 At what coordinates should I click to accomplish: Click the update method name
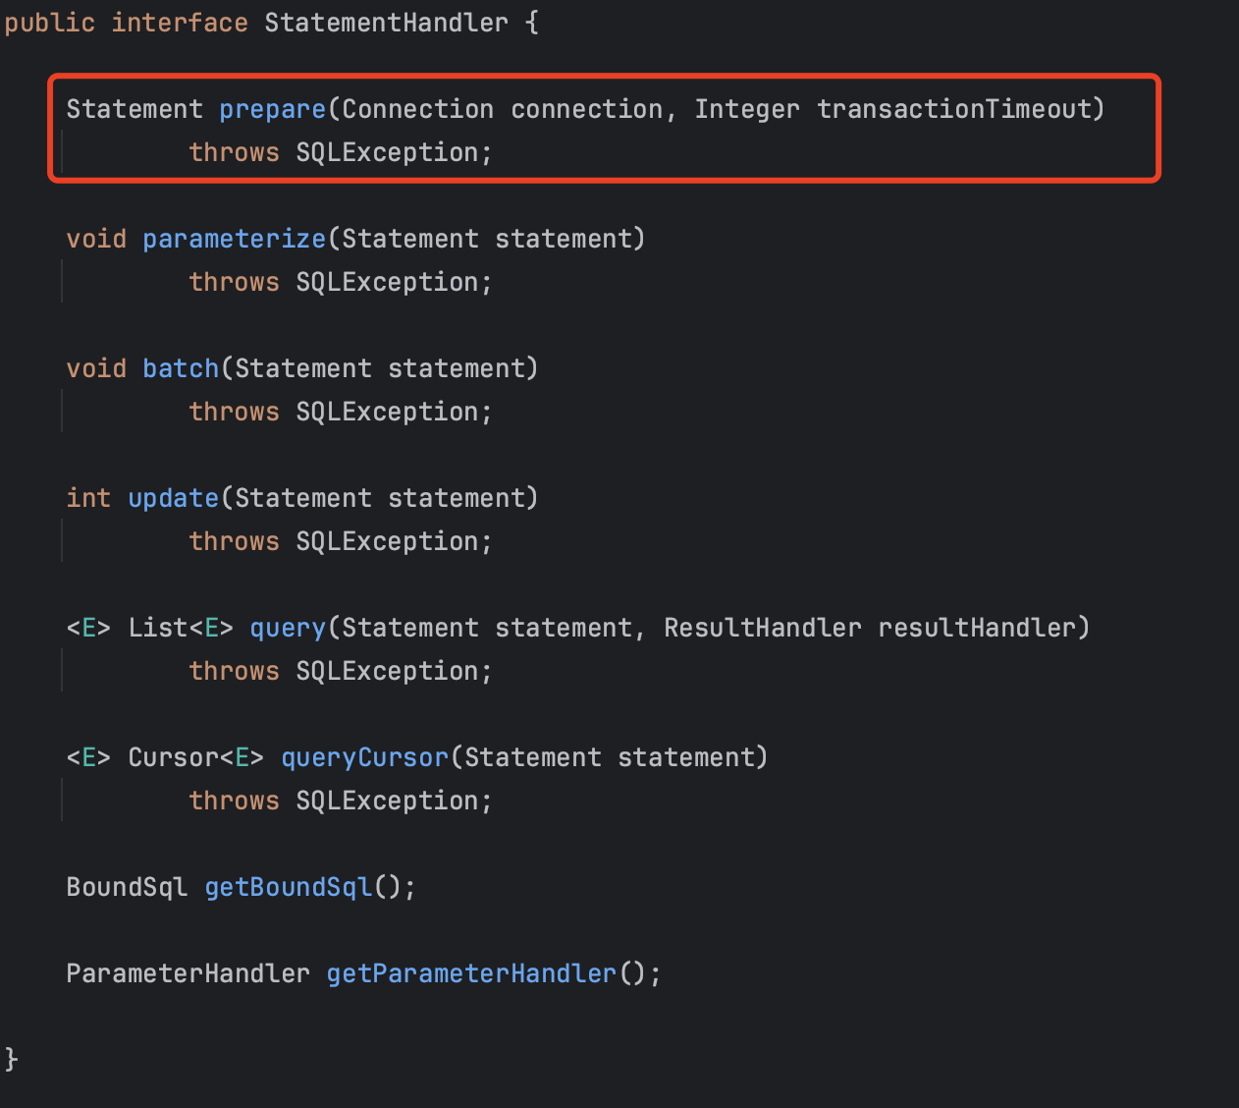point(174,498)
